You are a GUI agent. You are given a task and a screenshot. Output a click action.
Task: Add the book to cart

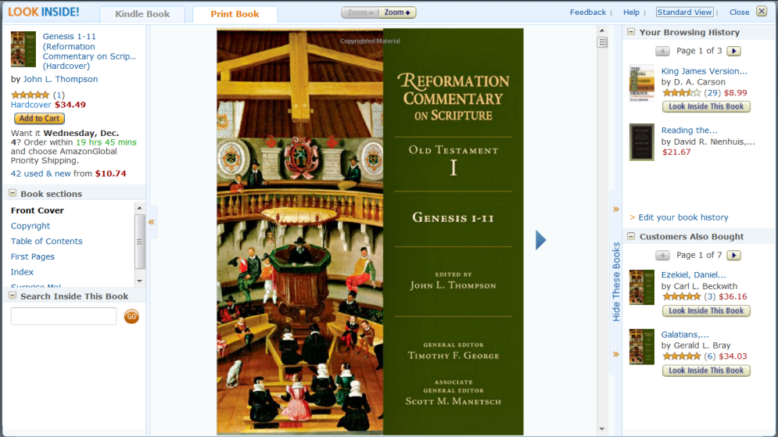pyautogui.click(x=39, y=119)
